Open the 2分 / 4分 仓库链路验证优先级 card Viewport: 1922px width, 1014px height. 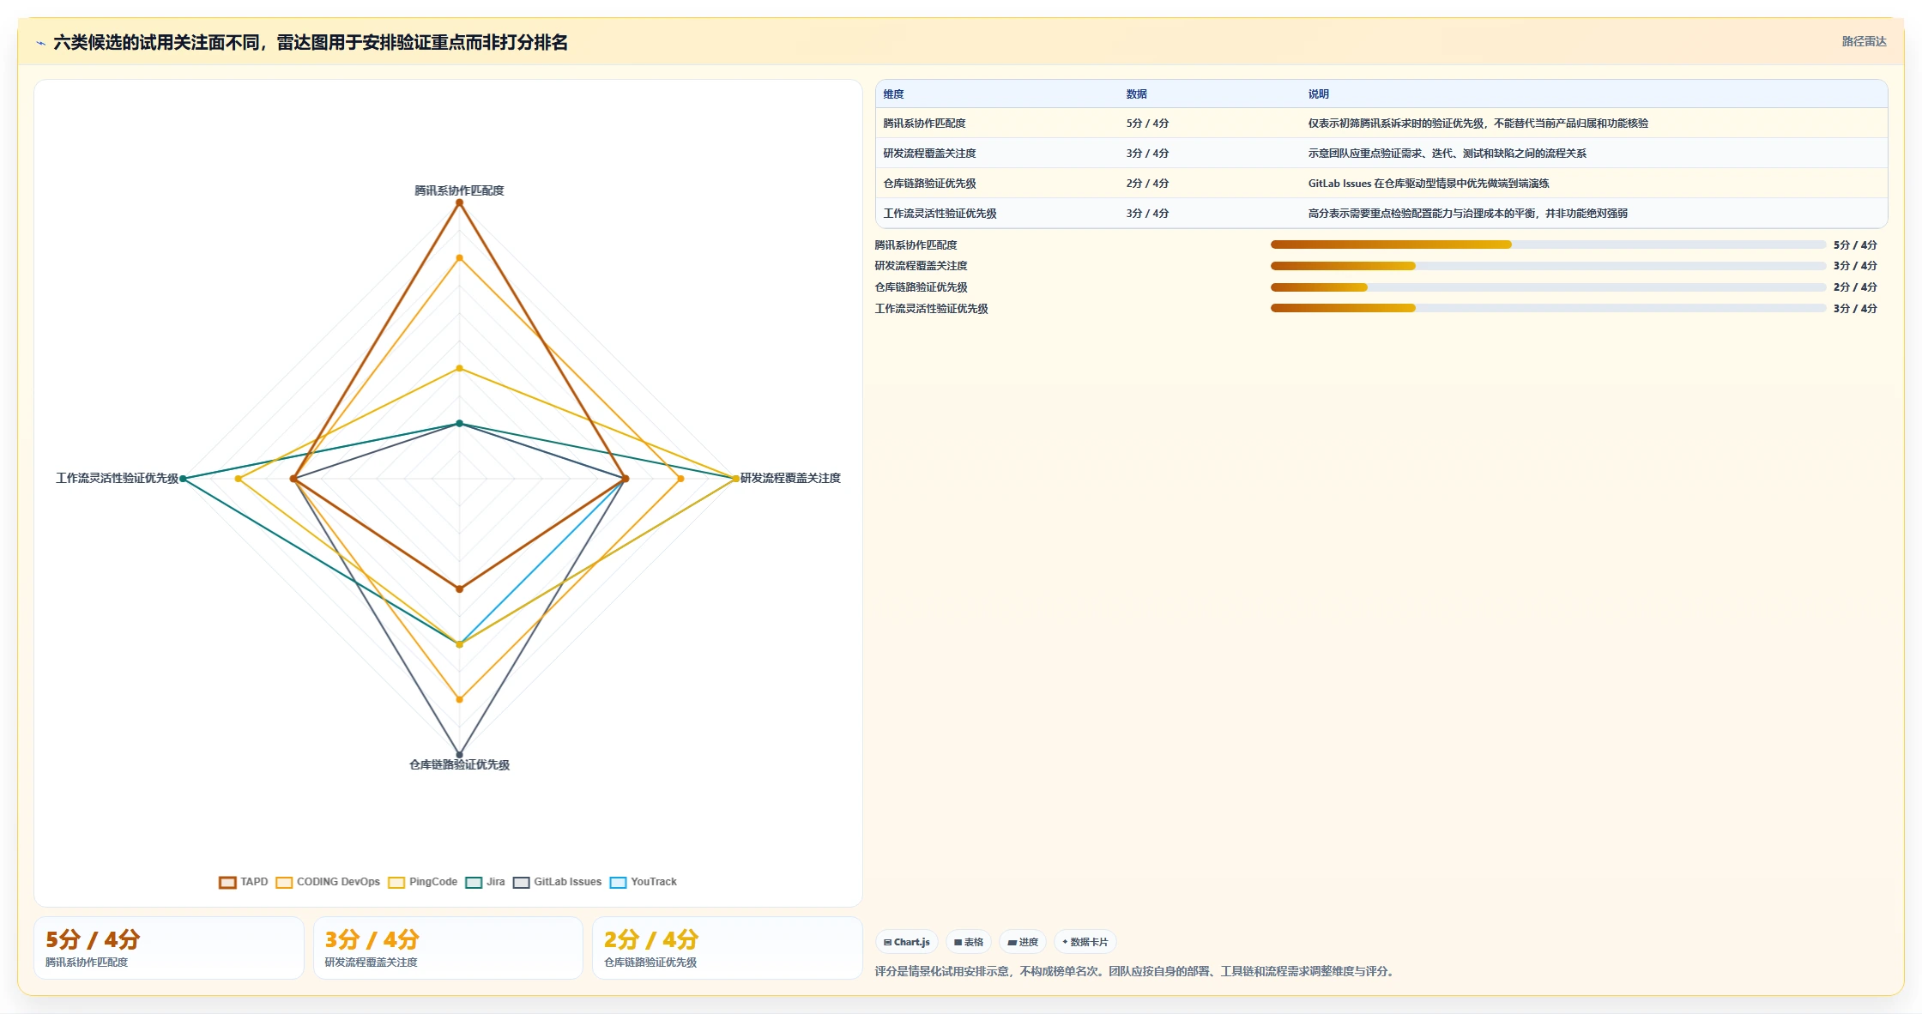[x=728, y=948]
